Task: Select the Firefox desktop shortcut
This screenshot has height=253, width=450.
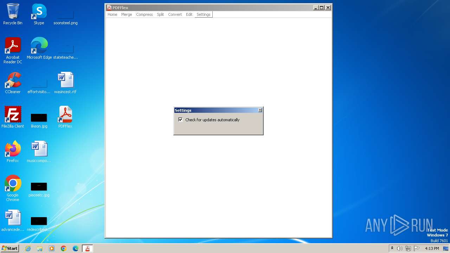Action: point(13,152)
